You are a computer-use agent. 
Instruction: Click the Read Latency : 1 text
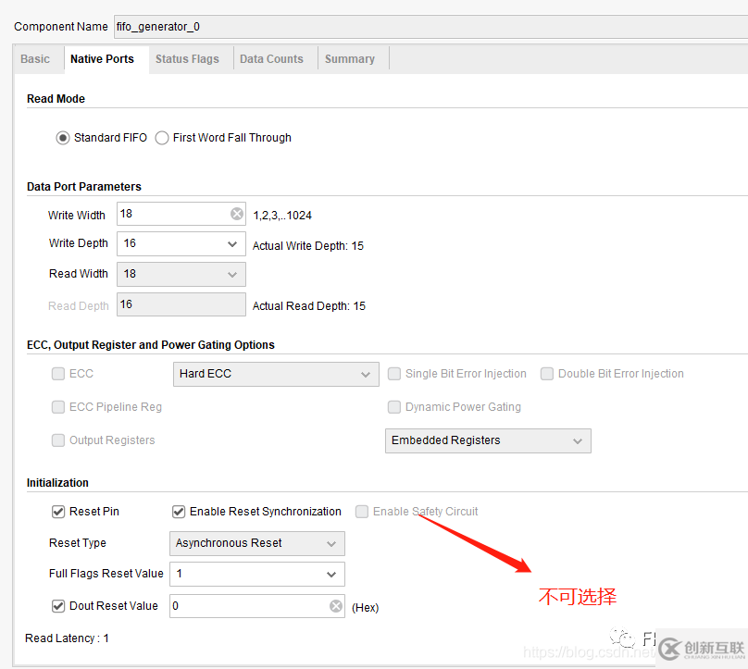(67, 638)
